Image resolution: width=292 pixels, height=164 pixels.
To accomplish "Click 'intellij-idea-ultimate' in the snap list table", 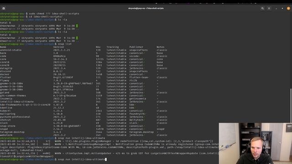I will 17,102.
